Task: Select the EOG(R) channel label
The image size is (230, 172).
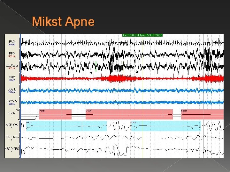Action: click(12, 101)
